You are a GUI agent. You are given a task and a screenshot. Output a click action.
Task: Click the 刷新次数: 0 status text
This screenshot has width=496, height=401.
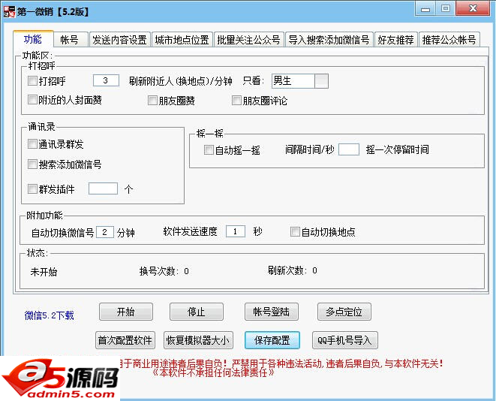(293, 270)
